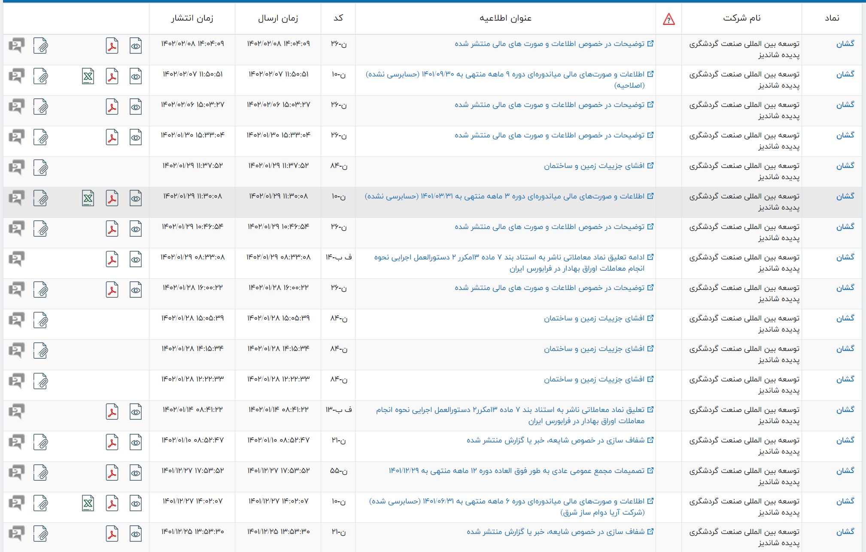Open attachments icon in row ۱۴۰۲/۰۱/۲۹ ۱۰:۴۶:۵۴
This screenshot has width=866, height=552.
tap(41, 229)
